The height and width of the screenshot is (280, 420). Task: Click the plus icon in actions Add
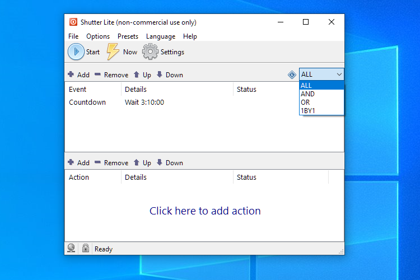[71, 162]
